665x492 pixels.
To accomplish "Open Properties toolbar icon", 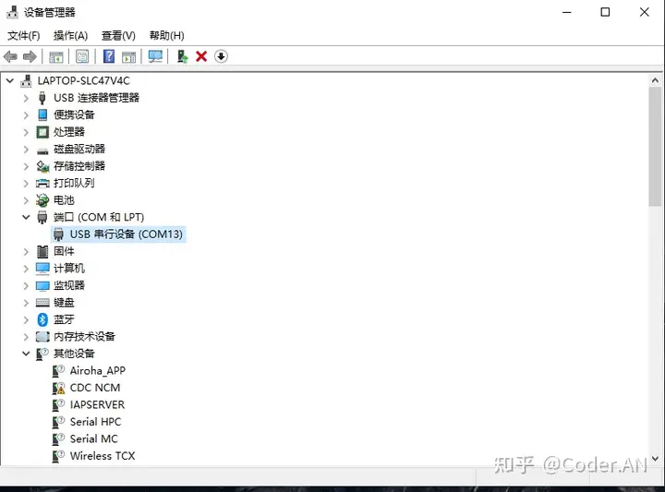I will point(82,56).
